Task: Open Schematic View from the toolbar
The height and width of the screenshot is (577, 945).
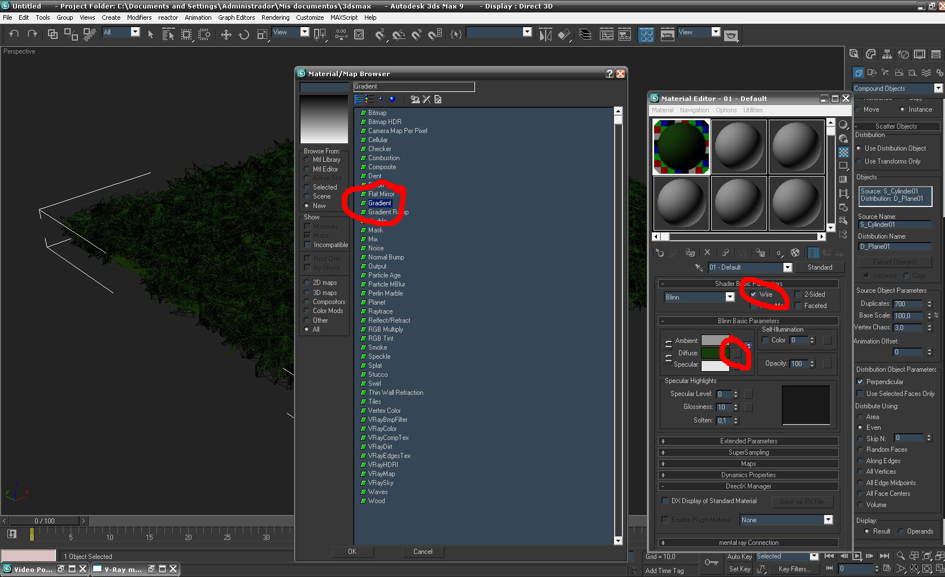Action: pyautogui.click(x=625, y=34)
